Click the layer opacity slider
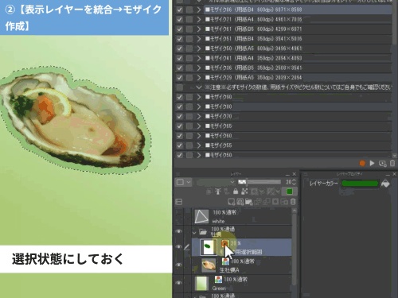 pos(259,182)
